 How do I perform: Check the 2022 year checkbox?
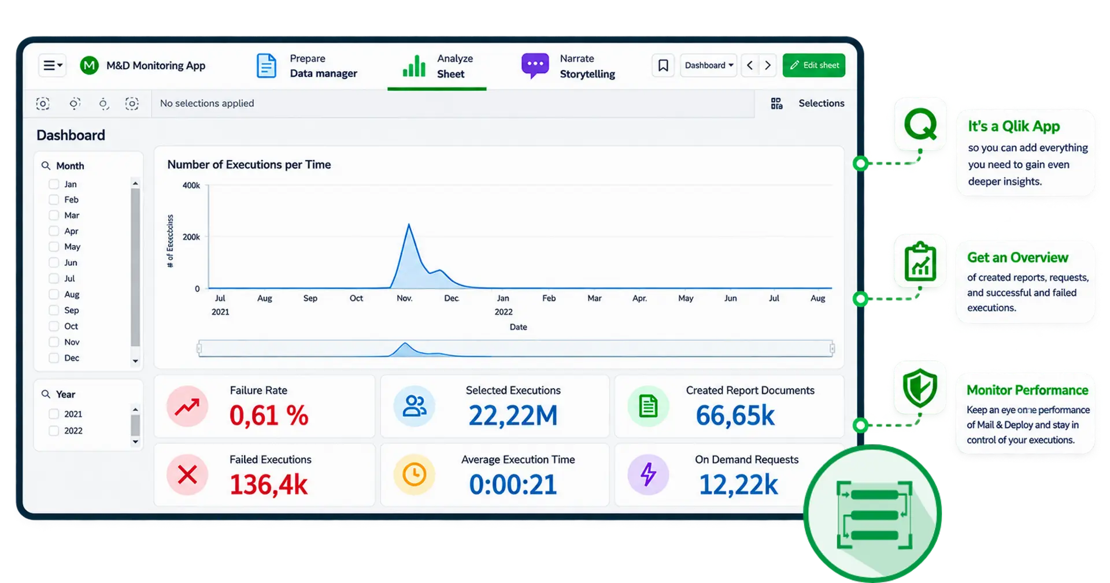(54, 431)
